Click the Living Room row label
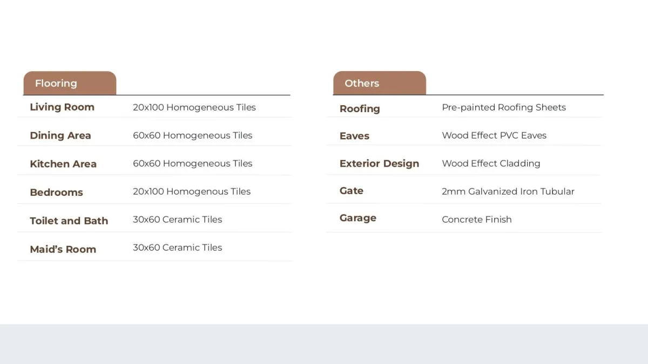Image resolution: width=648 pixels, height=364 pixels. [62, 107]
